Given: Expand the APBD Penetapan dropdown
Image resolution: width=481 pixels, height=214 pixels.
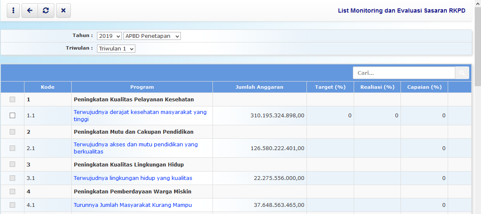Looking at the screenshot, I should click(152, 36).
